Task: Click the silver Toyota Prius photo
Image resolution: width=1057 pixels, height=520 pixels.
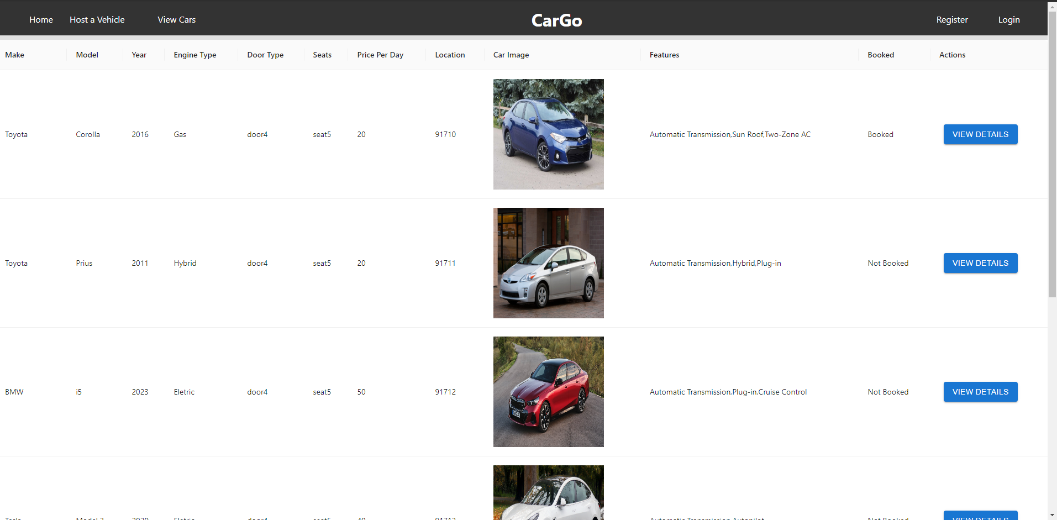Action: point(548,262)
